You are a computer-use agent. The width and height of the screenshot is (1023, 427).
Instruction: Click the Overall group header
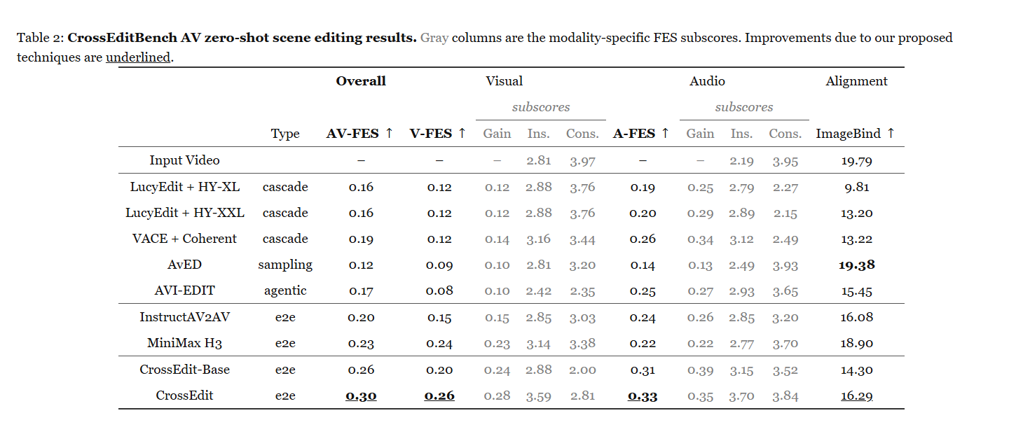(361, 81)
